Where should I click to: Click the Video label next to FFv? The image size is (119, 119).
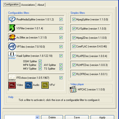click(20, 85)
